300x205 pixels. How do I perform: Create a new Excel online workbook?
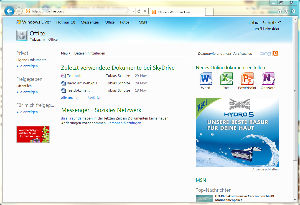pos(226,81)
